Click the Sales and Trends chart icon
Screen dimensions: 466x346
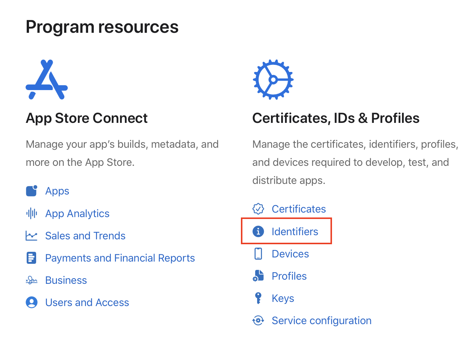32,236
